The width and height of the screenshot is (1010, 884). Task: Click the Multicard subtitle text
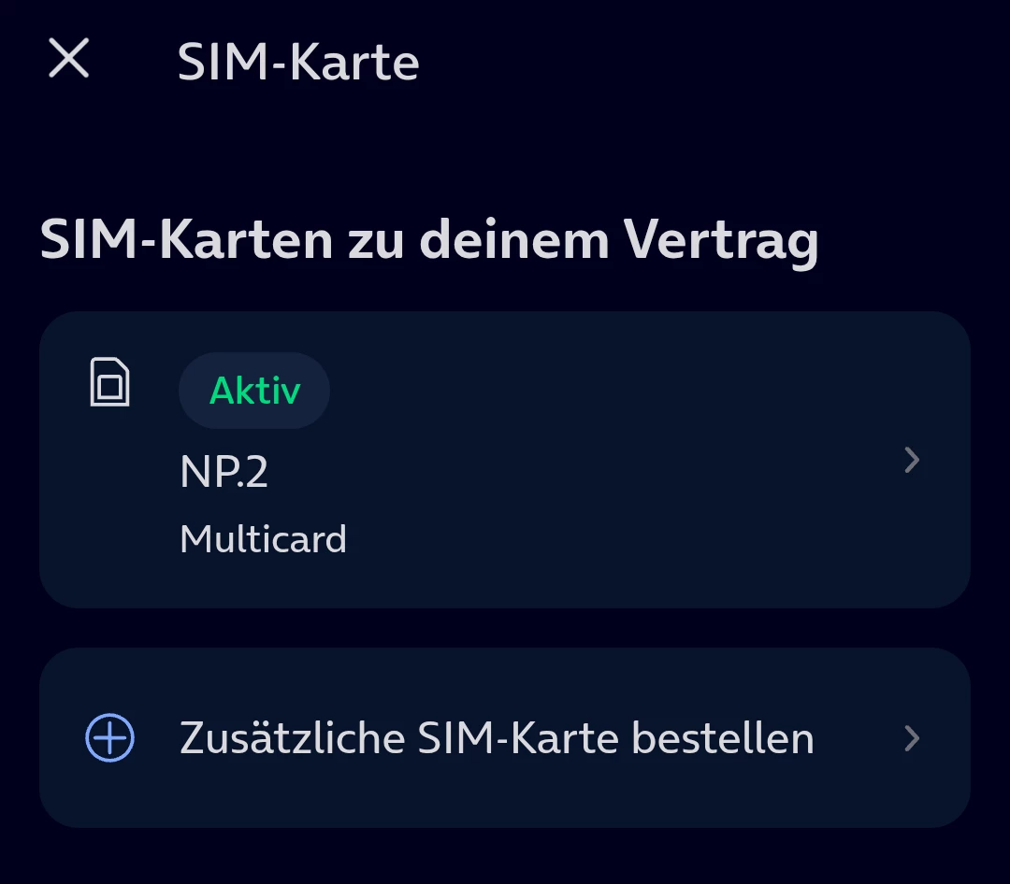tap(263, 538)
